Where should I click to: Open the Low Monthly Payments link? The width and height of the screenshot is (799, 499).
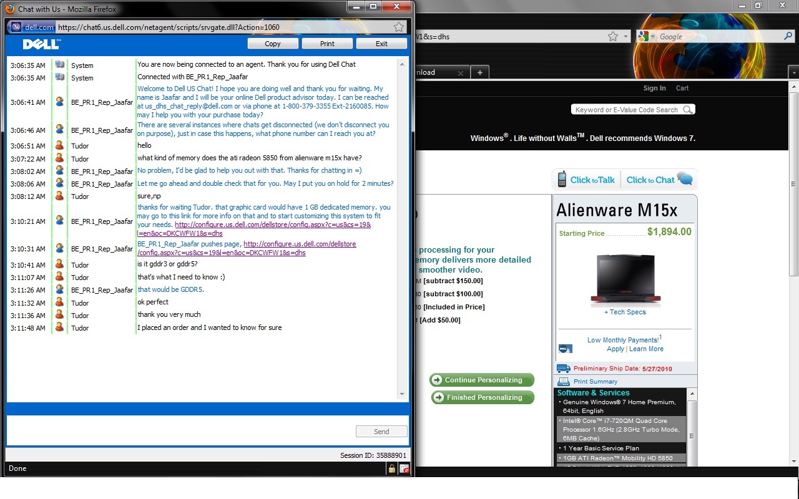pos(623,340)
